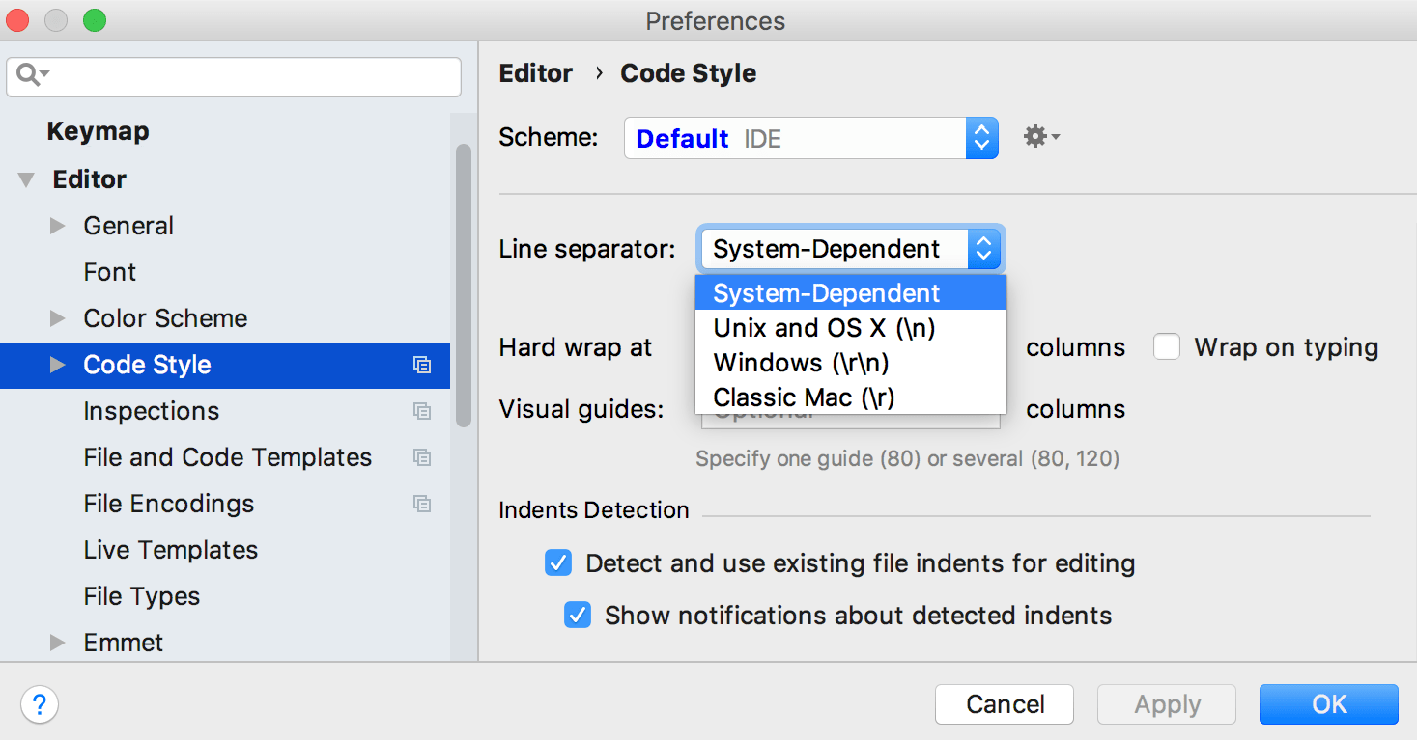This screenshot has width=1417, height=740.
Task: Click the copy icon beside File and Code Templates
Action: coord(422,457)
